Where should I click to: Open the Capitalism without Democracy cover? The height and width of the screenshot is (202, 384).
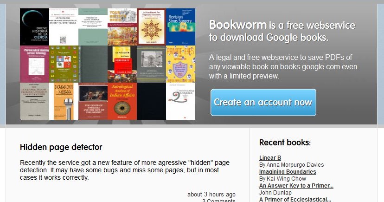coord(122,64)
